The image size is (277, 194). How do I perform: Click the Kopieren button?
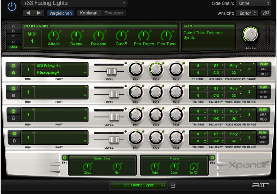click(x=89, y=13)
